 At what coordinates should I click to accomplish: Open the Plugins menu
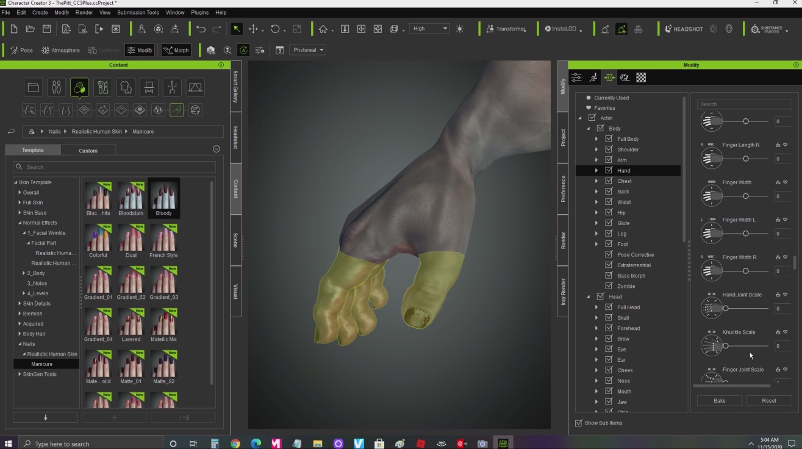(x=199, y=12)
